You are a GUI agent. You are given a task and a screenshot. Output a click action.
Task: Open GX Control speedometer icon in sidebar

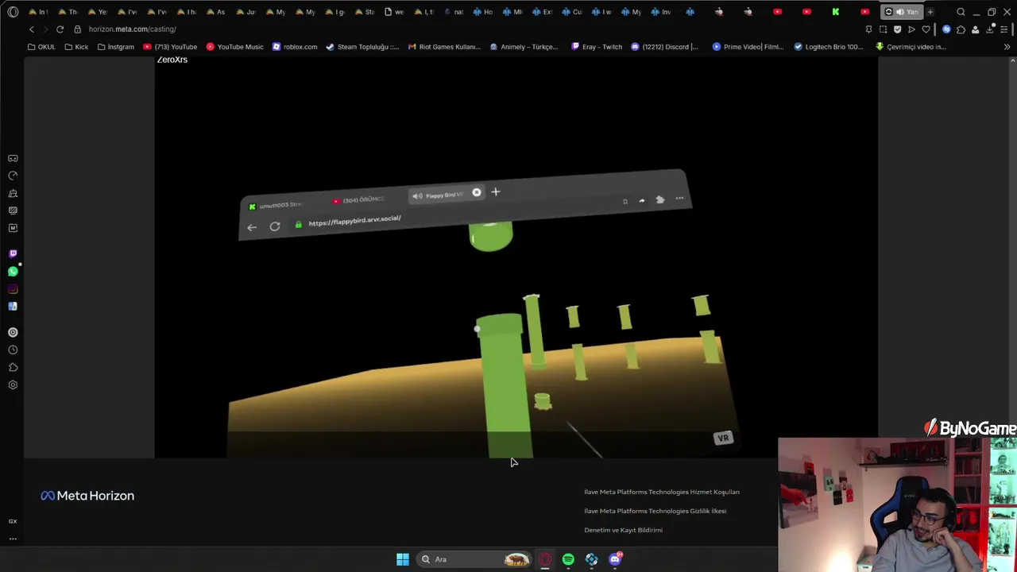(13, 176)
